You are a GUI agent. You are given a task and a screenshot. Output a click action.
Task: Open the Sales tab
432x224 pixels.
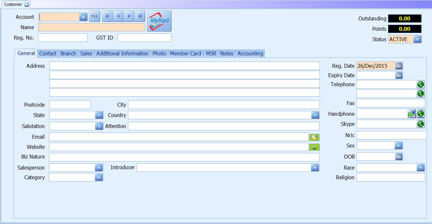click(x=86, y=53)
